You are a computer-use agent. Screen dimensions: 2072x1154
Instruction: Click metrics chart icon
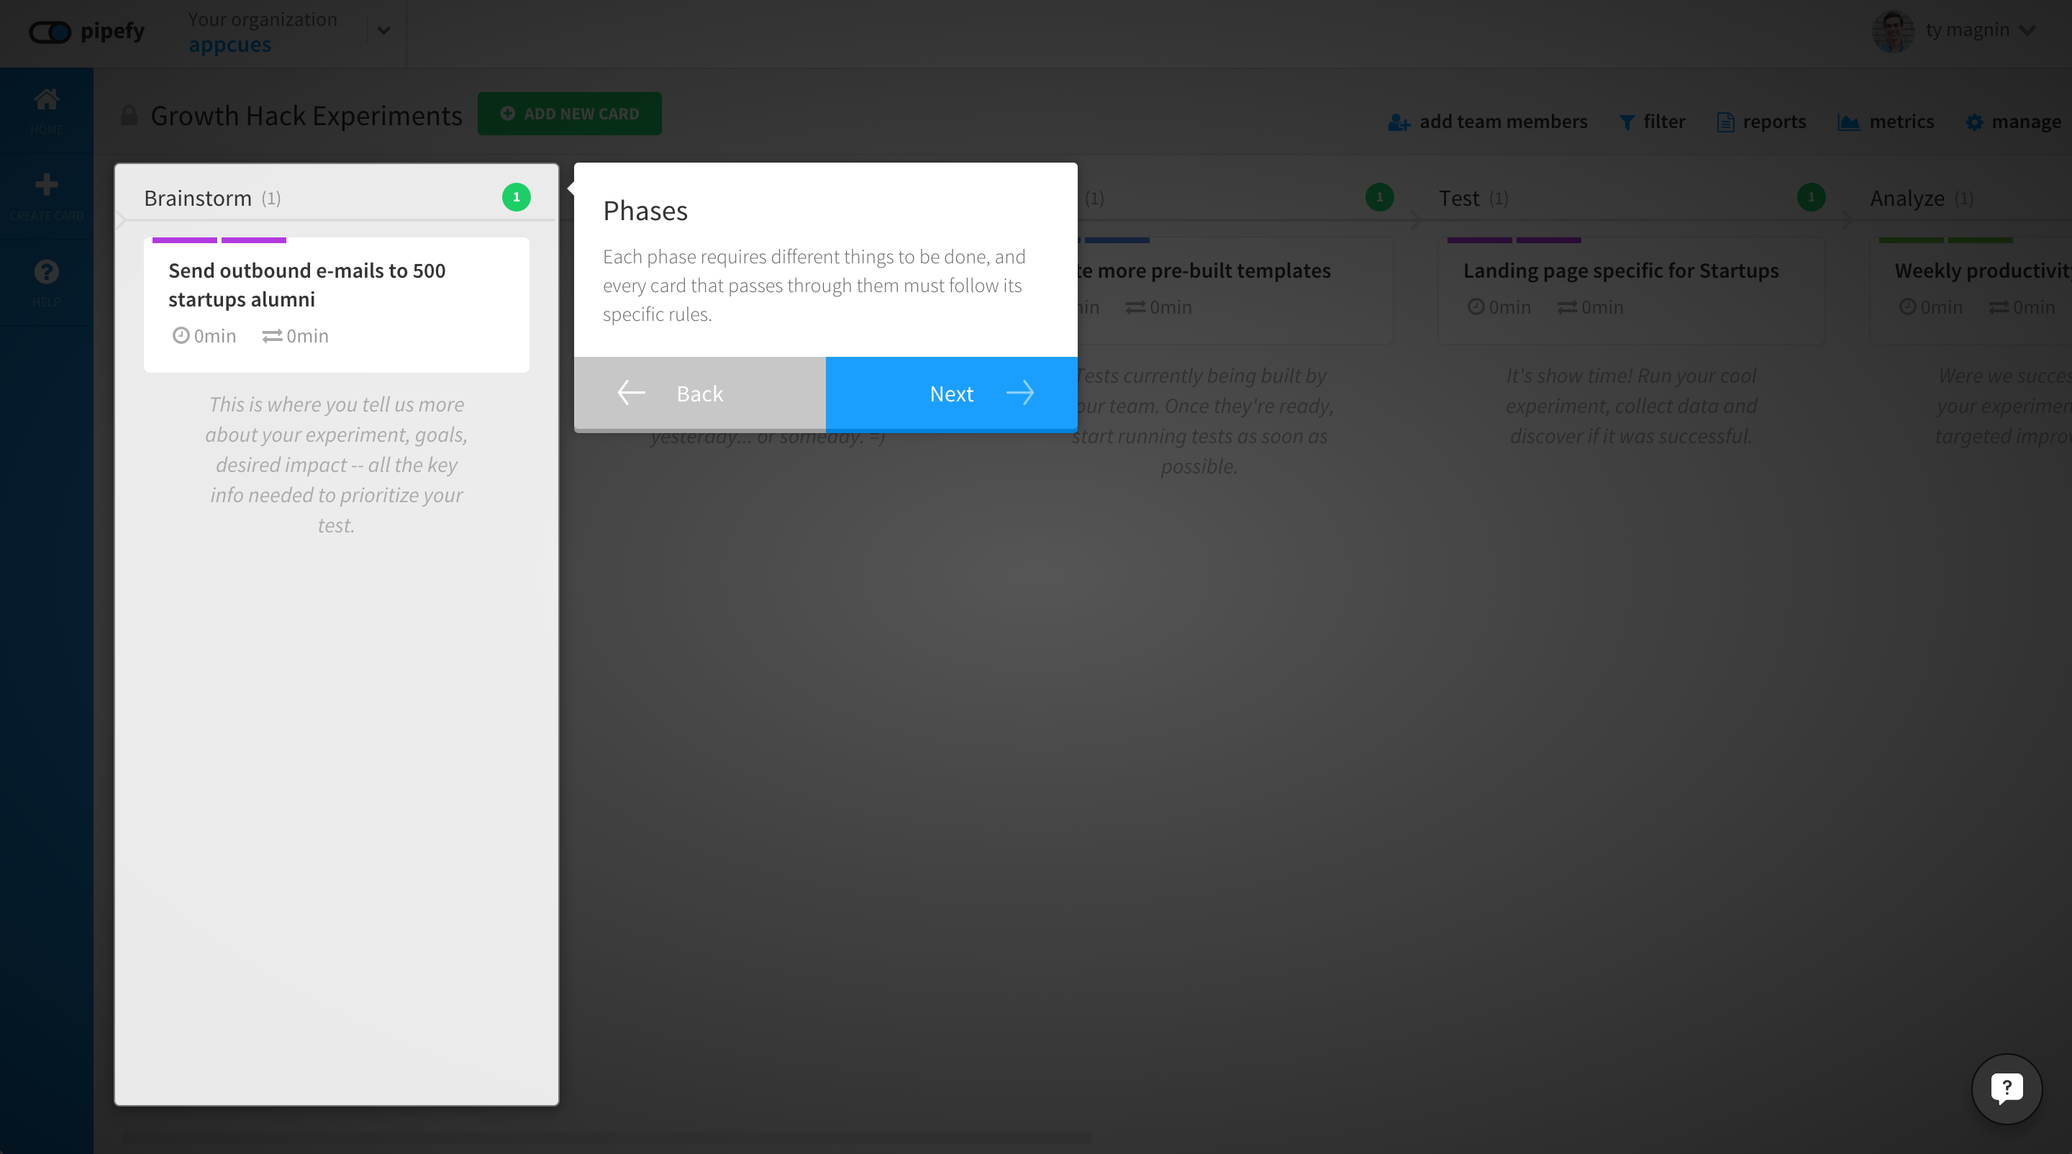[x=1848, y=122]
